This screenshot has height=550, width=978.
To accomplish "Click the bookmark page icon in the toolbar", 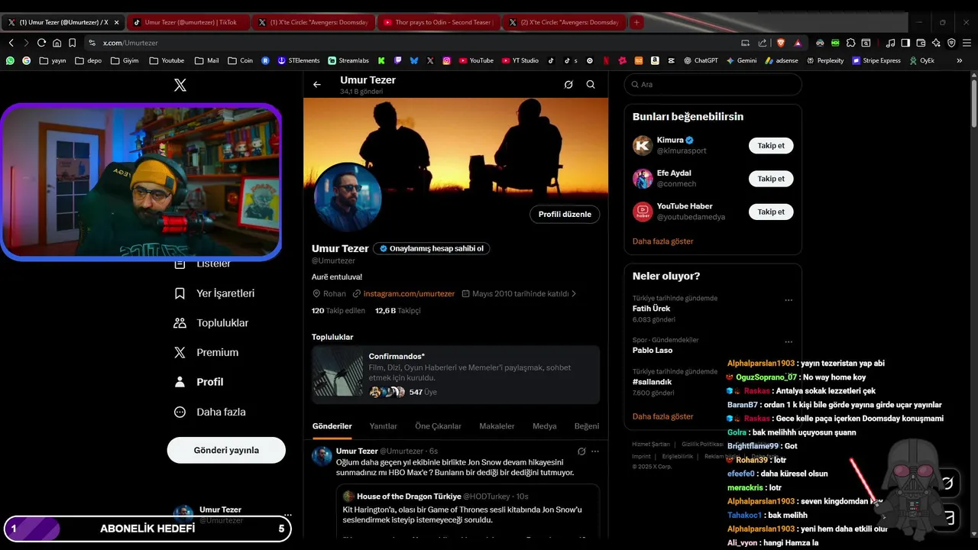I will pos(72,43).
